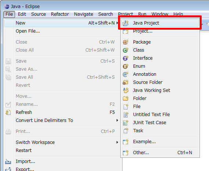Click the Annotation @ icon
209x171 pixels.
[x=125, y=74]
